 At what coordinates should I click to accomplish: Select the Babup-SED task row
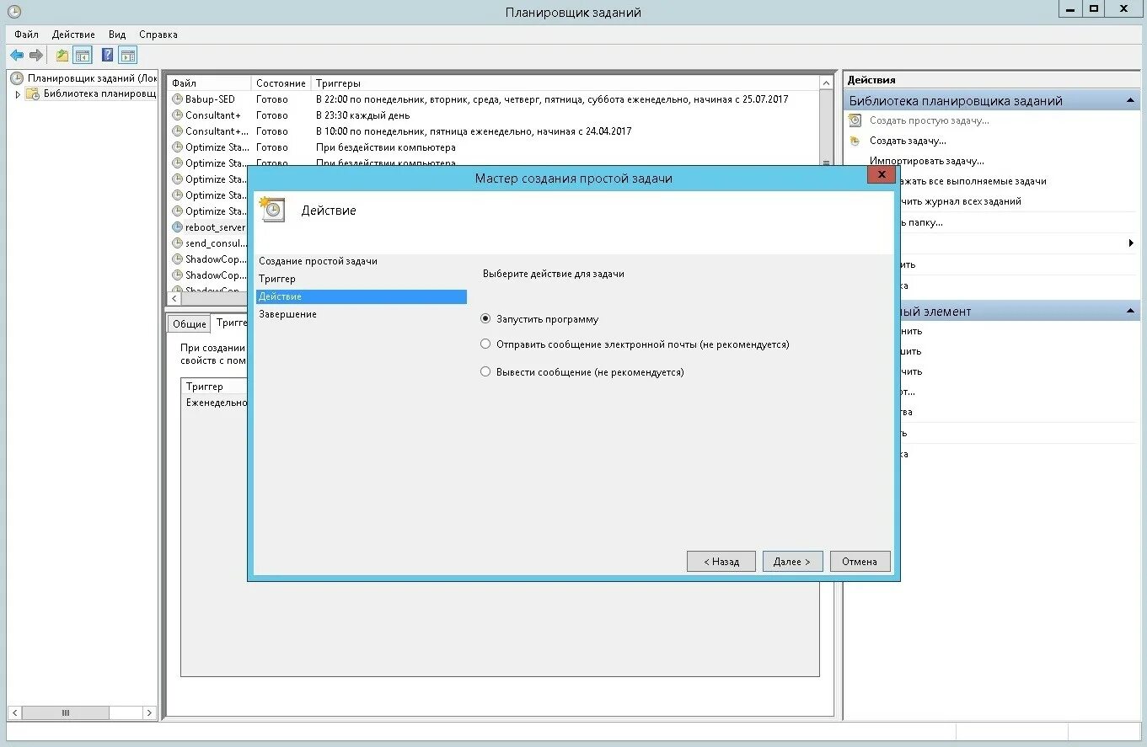click(x=493, y=99)
